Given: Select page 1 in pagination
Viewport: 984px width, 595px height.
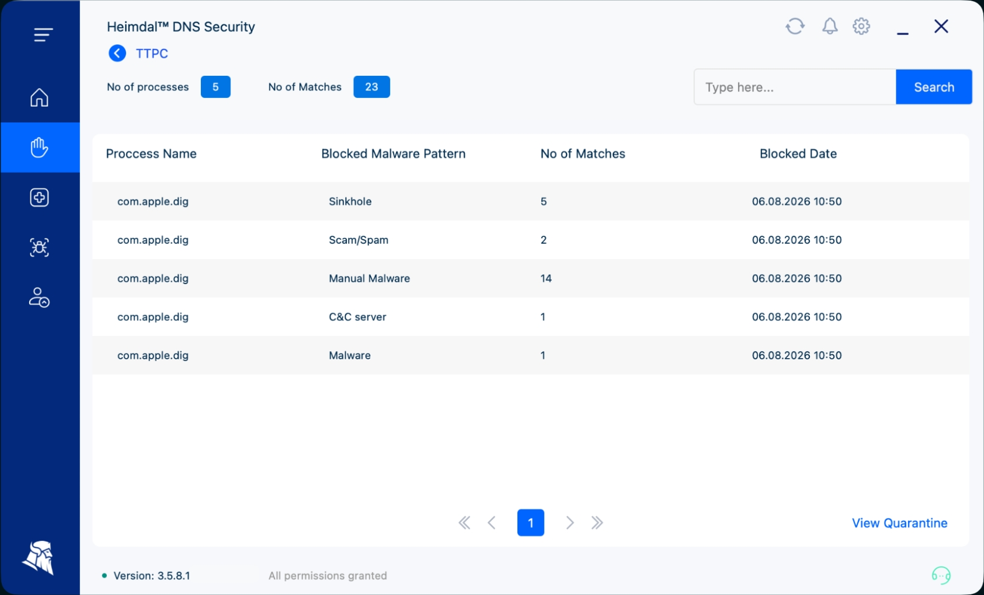Looking at the screenshot, I should point(531,523).
